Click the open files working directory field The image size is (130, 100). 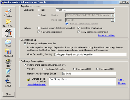tap(91, 54)
